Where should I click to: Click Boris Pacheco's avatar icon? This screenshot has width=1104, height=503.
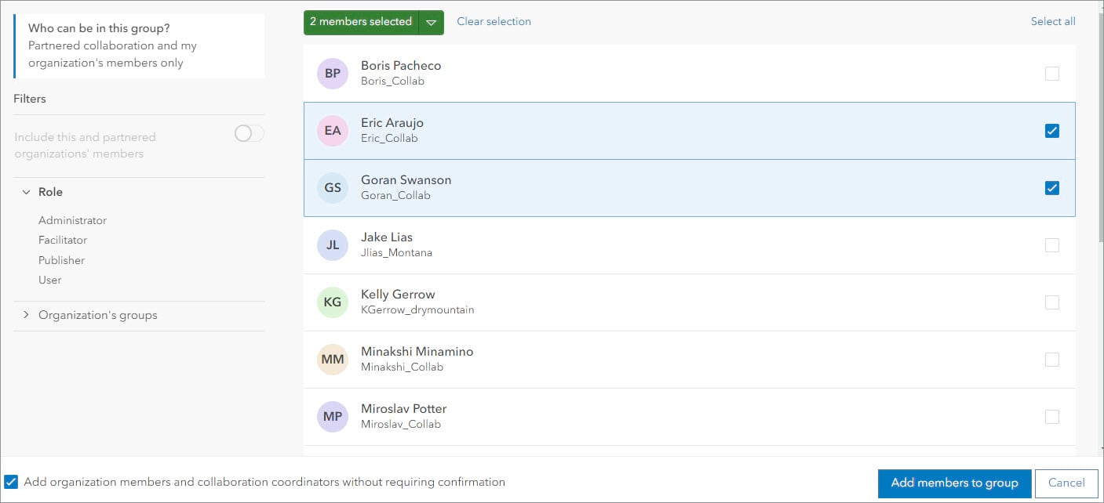pyautogui.click(x=332, y=73)
